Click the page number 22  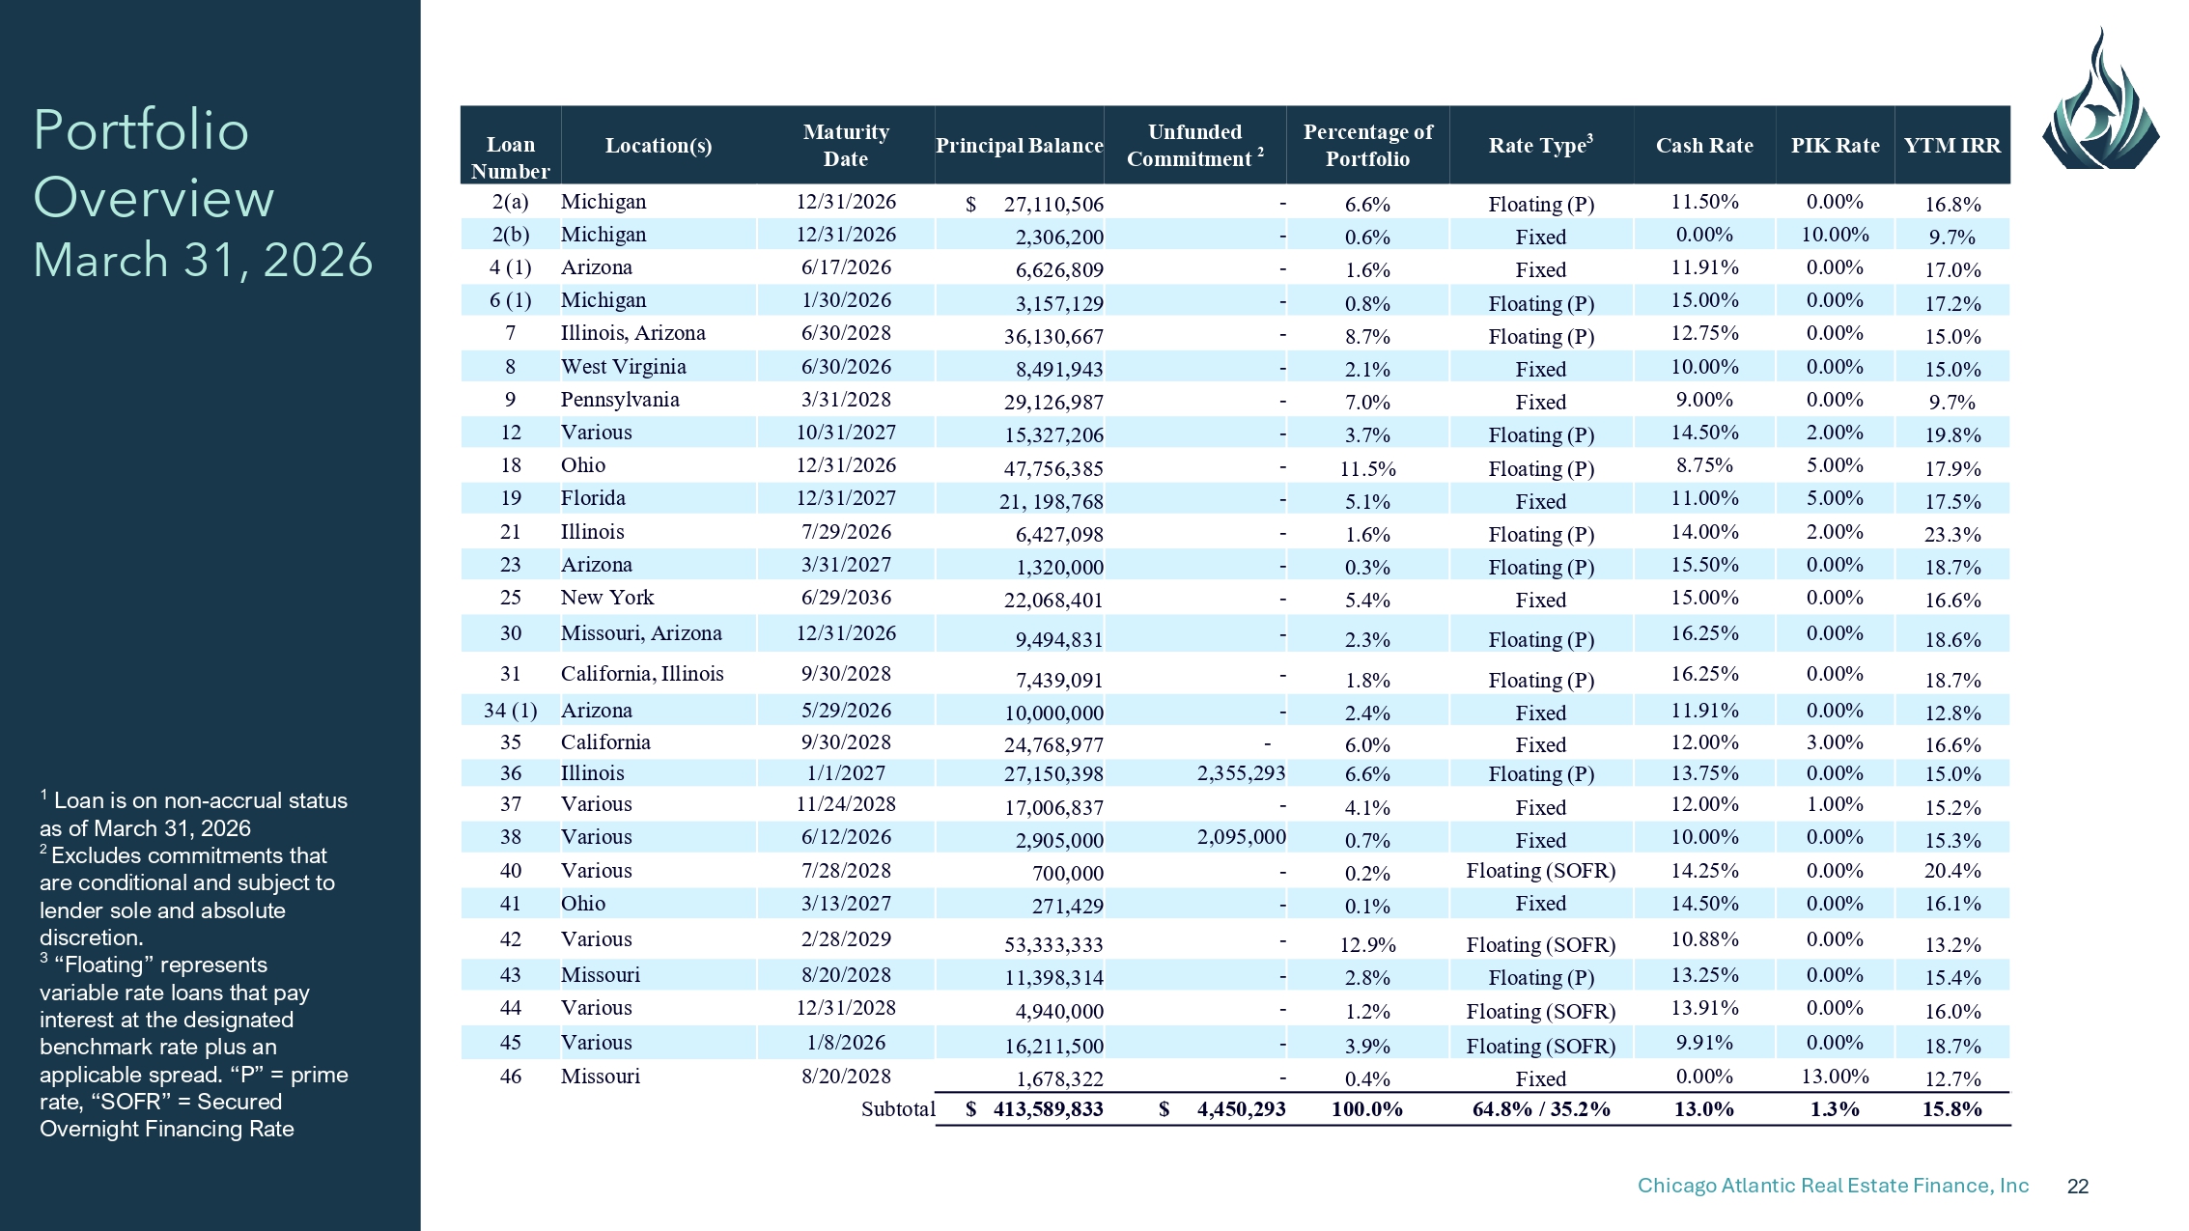pos(2078,1187)
